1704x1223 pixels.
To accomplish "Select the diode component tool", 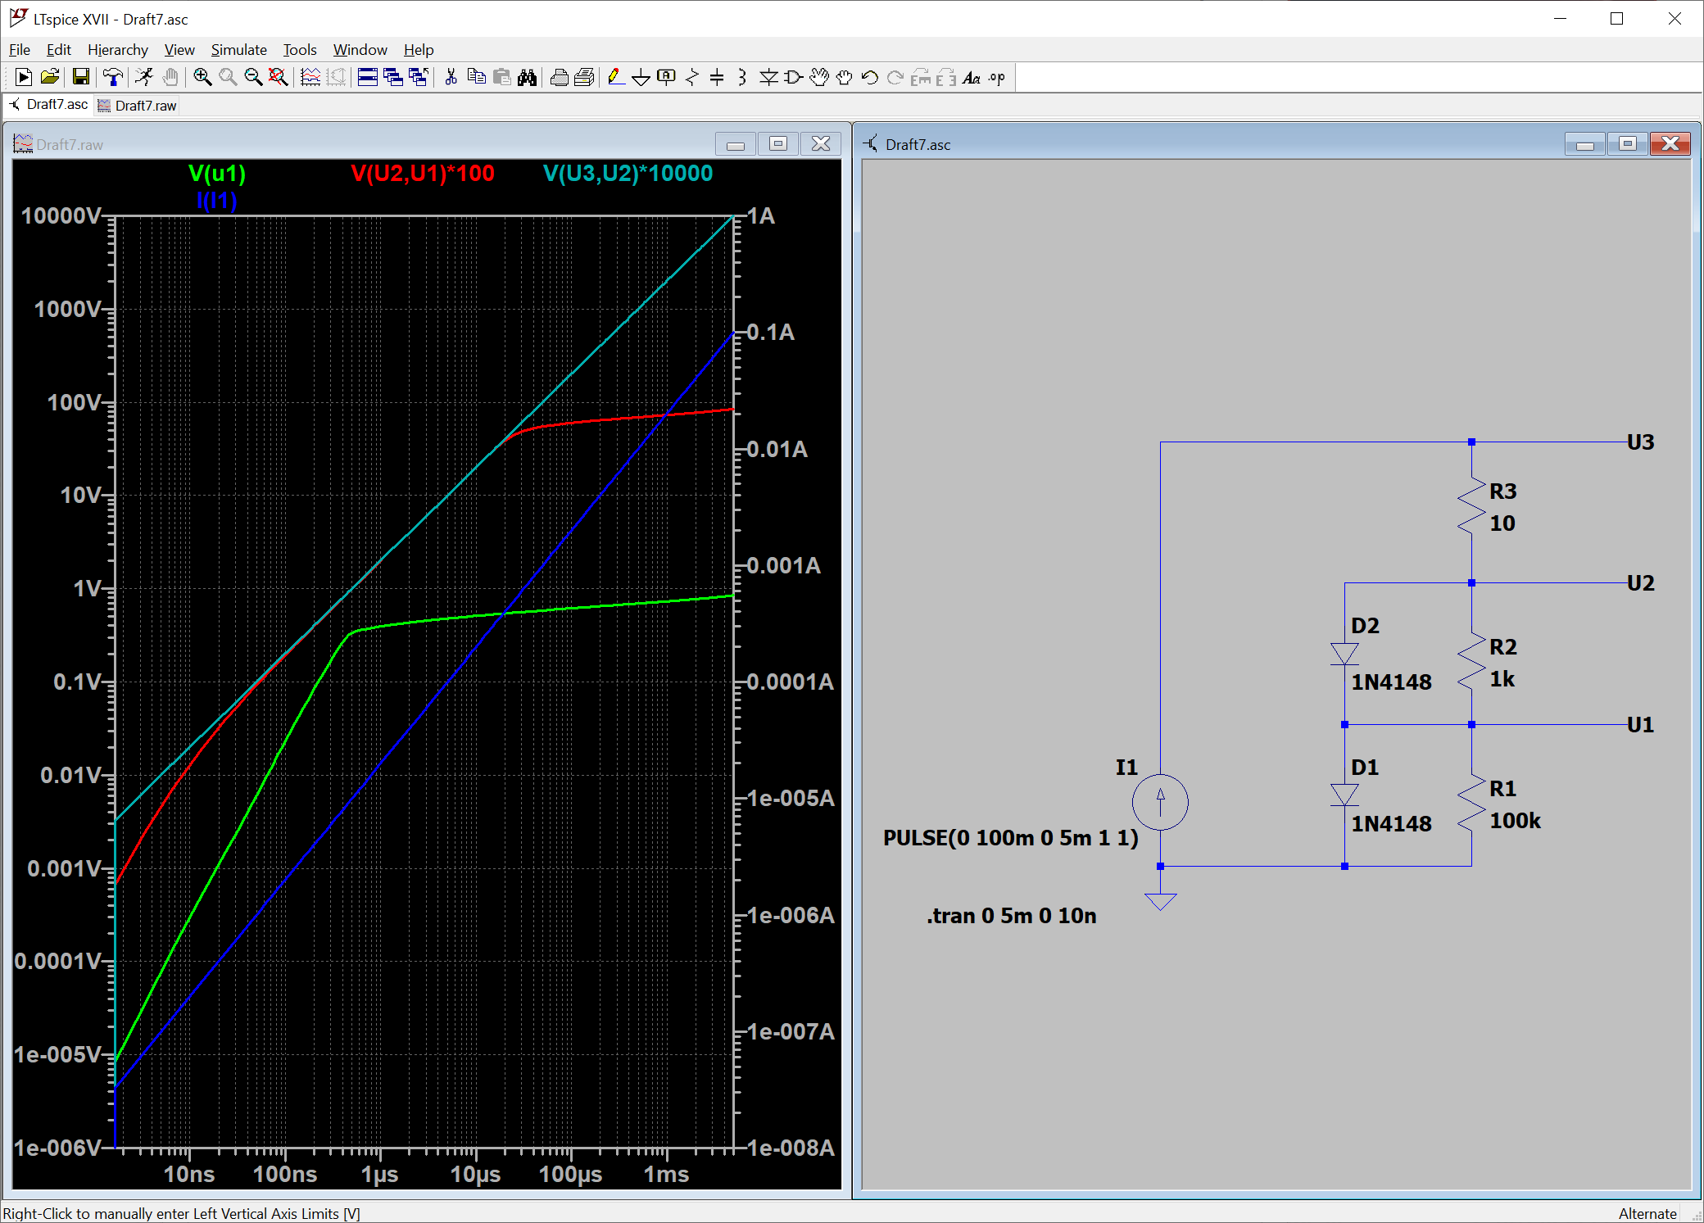I will [768, 77].
